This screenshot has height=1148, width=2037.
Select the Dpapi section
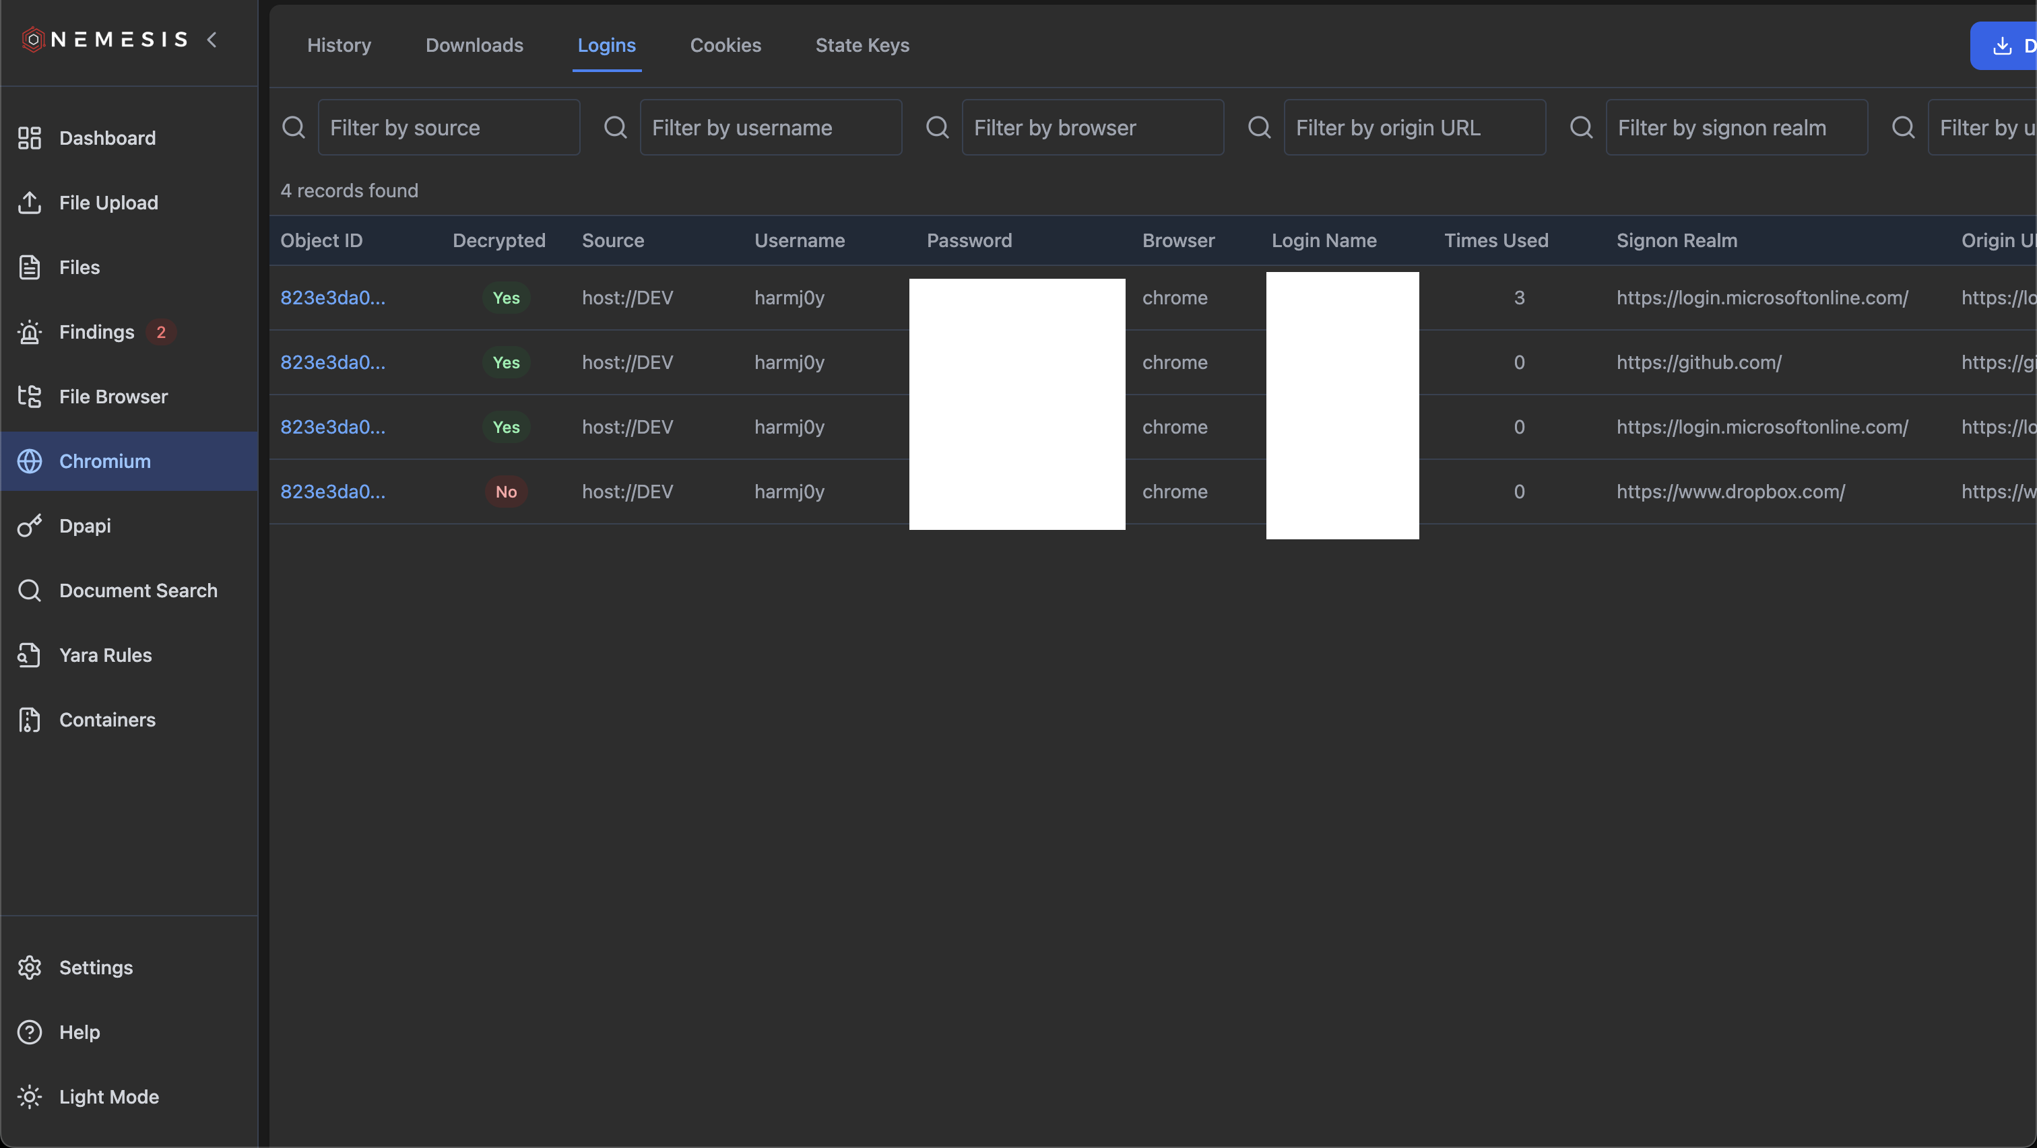pos(87,525)
